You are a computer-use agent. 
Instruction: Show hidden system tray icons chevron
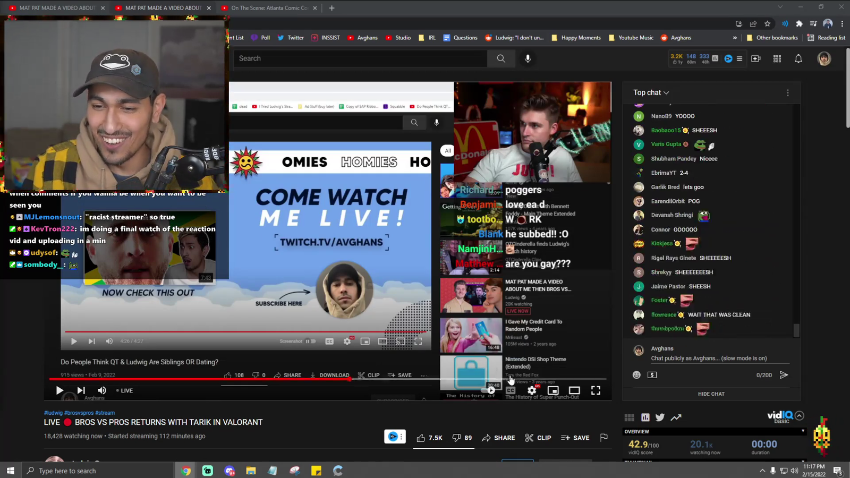[x=762, y=471]
